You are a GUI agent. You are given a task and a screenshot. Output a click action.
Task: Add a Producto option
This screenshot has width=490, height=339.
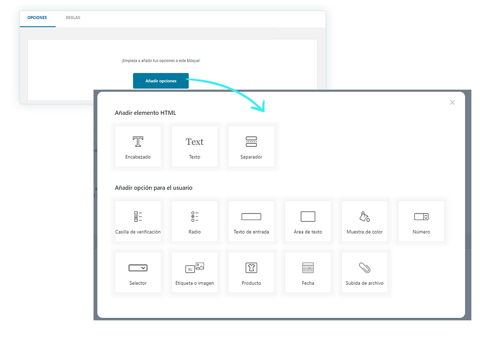point(251,272)
